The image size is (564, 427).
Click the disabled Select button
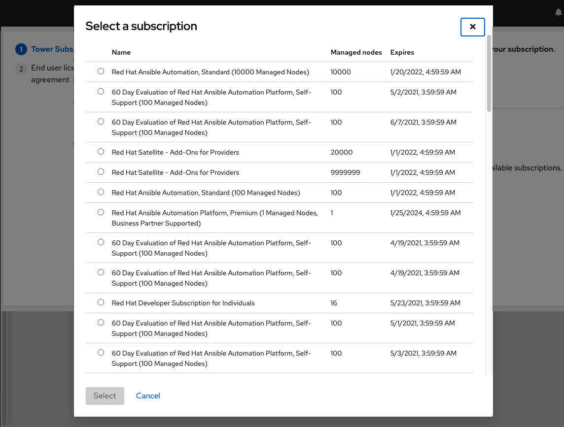pos(105,396)
